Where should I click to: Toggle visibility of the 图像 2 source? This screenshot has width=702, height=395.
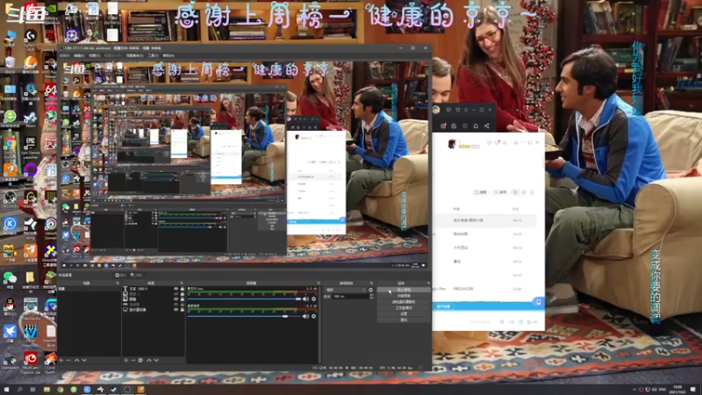click(176, 294)
